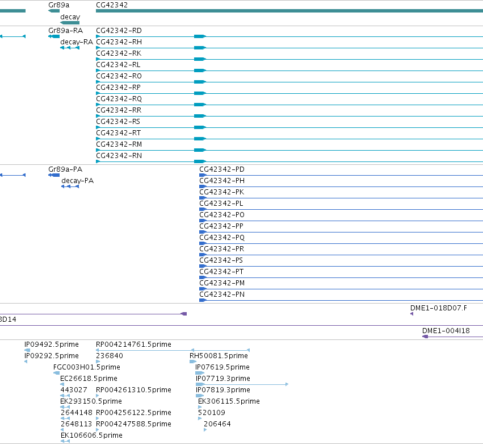Open protein CG42342-PR
The height and width of the screenshot is (444, 483).
pos(222,249)
